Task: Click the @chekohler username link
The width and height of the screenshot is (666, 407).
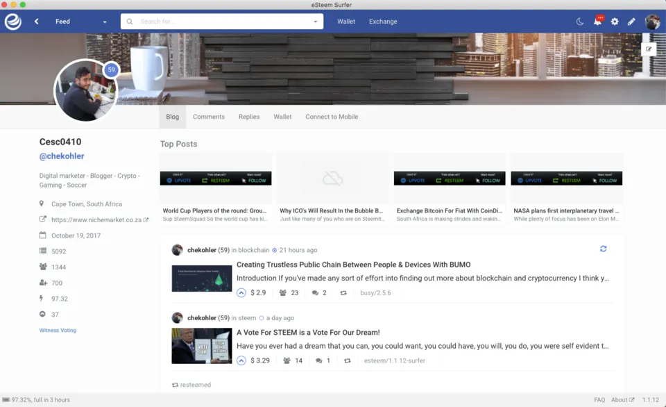Action: point(62,156)
